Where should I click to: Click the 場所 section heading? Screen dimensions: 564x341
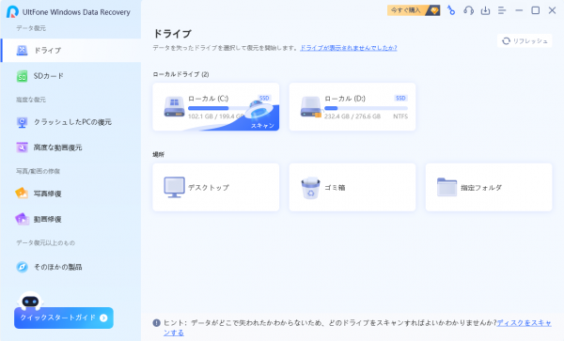[158, 154]
